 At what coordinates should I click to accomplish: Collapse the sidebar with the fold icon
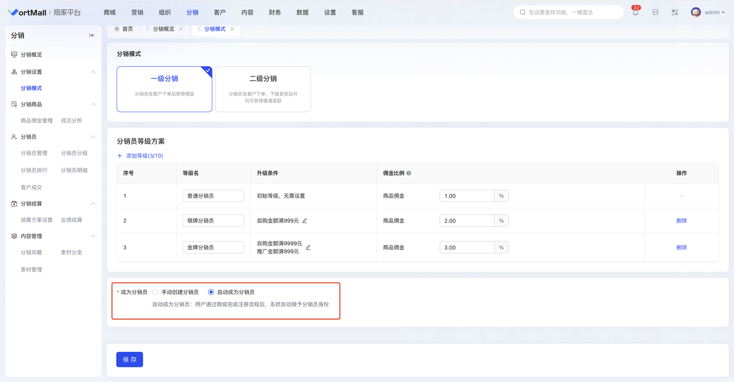coord(92,35)
